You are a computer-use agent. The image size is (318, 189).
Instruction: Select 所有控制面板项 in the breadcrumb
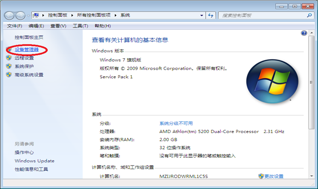(x=94, y=15)
